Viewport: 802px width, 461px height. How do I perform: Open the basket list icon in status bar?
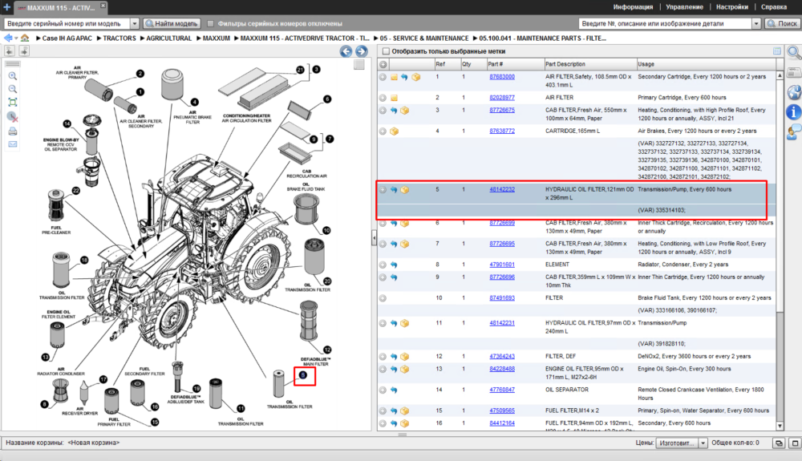point(779,443)
